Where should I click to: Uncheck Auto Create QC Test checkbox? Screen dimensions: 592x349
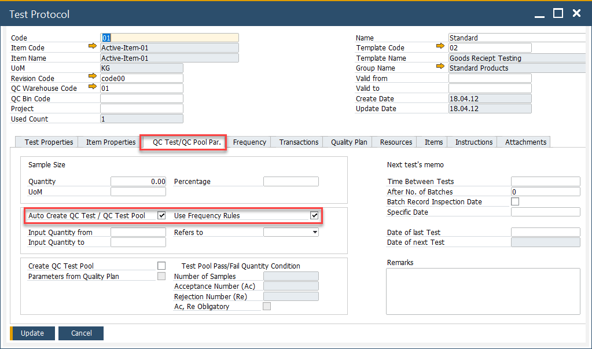pos(161,216)
